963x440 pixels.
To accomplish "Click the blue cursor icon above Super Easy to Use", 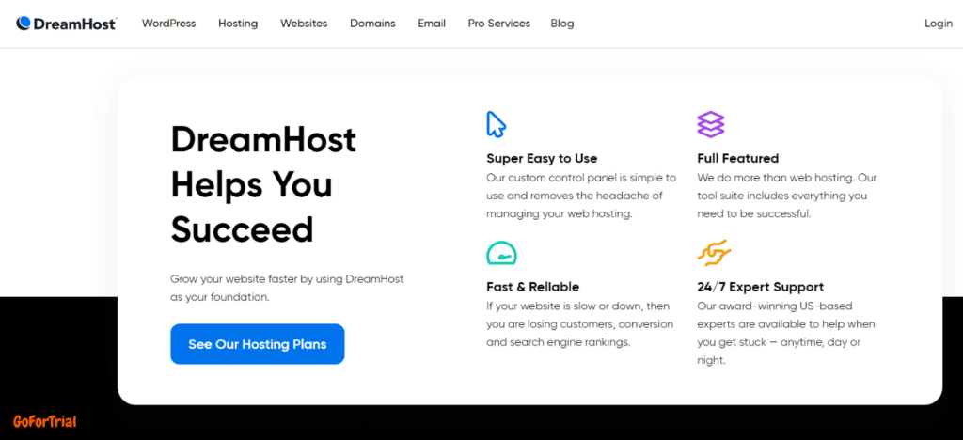I will (x=496, y=124).
